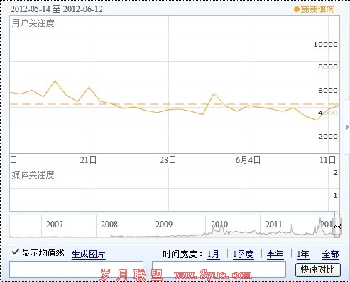This screenshot has width=350, height=282.
Task: Click 2007 on the overview timeline
Action: point(55,225)
